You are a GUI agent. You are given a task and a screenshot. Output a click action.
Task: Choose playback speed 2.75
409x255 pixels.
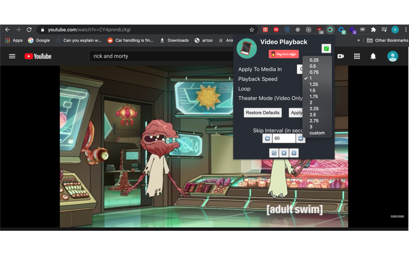pyautogui.click(x=317, y=121)
